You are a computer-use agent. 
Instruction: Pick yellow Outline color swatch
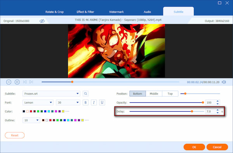[x=82, y=120]
